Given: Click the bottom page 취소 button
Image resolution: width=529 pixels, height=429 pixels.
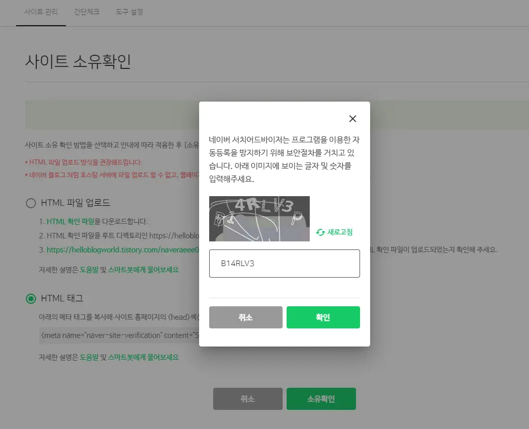Looking at the screenshot, I should pos(247,399).
